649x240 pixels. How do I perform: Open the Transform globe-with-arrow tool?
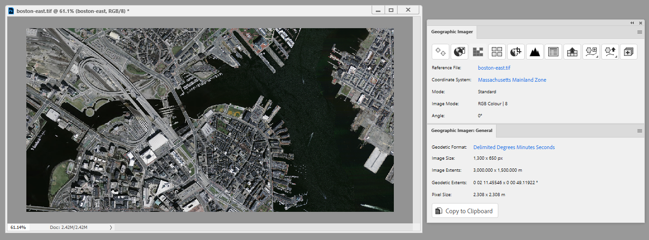tap(459, 52)
